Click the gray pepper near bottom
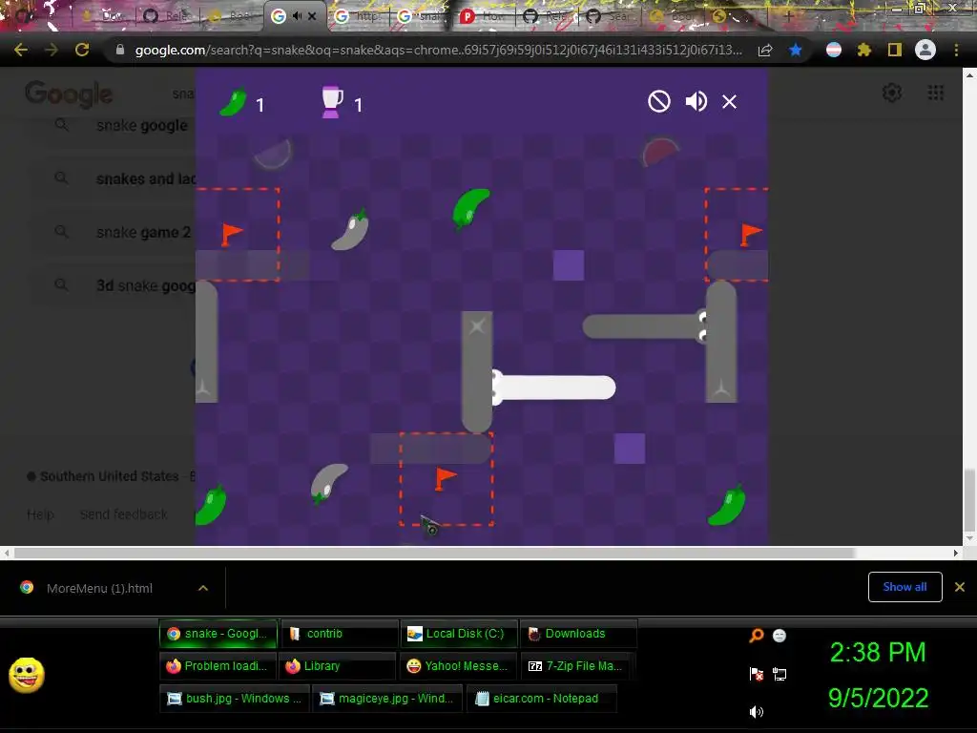The image size is (977, 733). (x=328, y=484)
